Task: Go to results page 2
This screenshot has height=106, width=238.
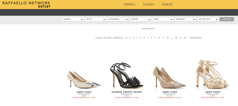Action: [130, 38]
